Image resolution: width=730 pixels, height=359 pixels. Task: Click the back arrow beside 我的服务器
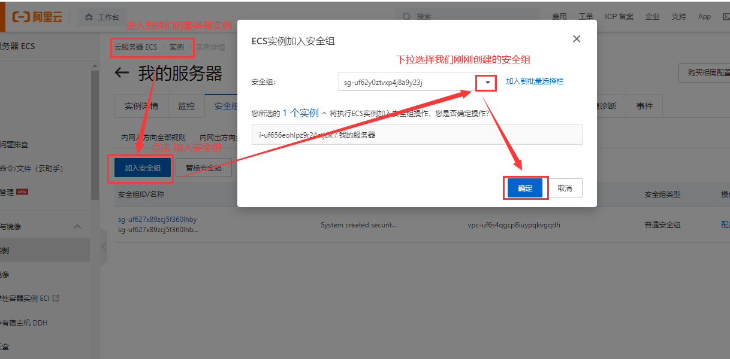click(122, 72)
